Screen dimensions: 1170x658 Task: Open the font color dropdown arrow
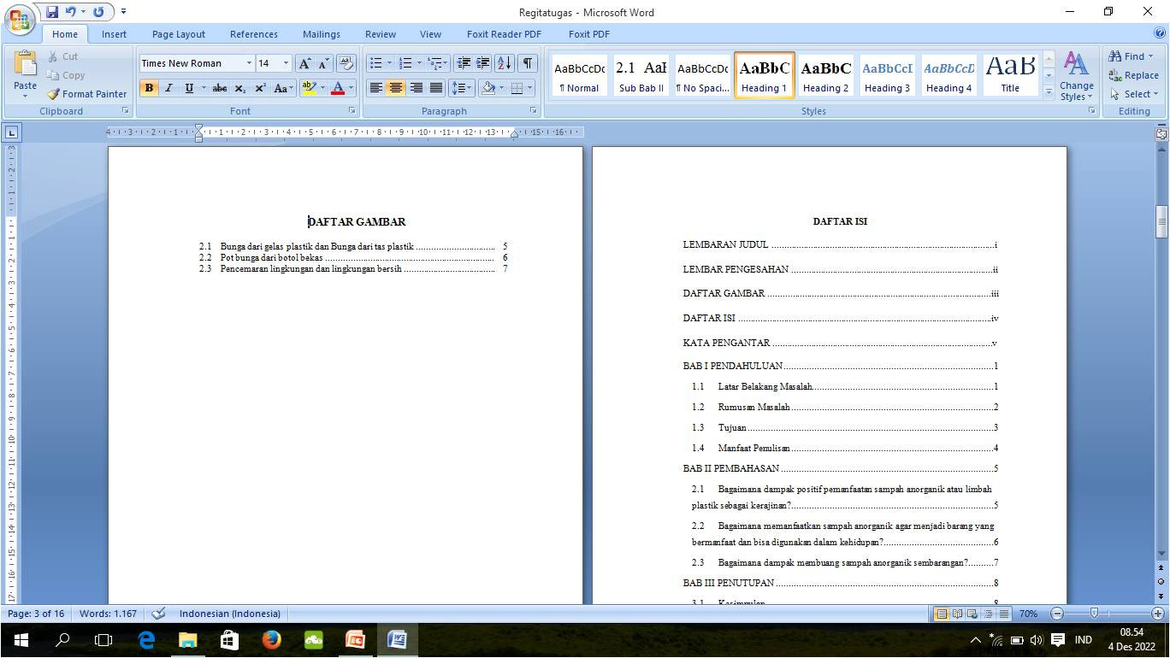point(351,88)
